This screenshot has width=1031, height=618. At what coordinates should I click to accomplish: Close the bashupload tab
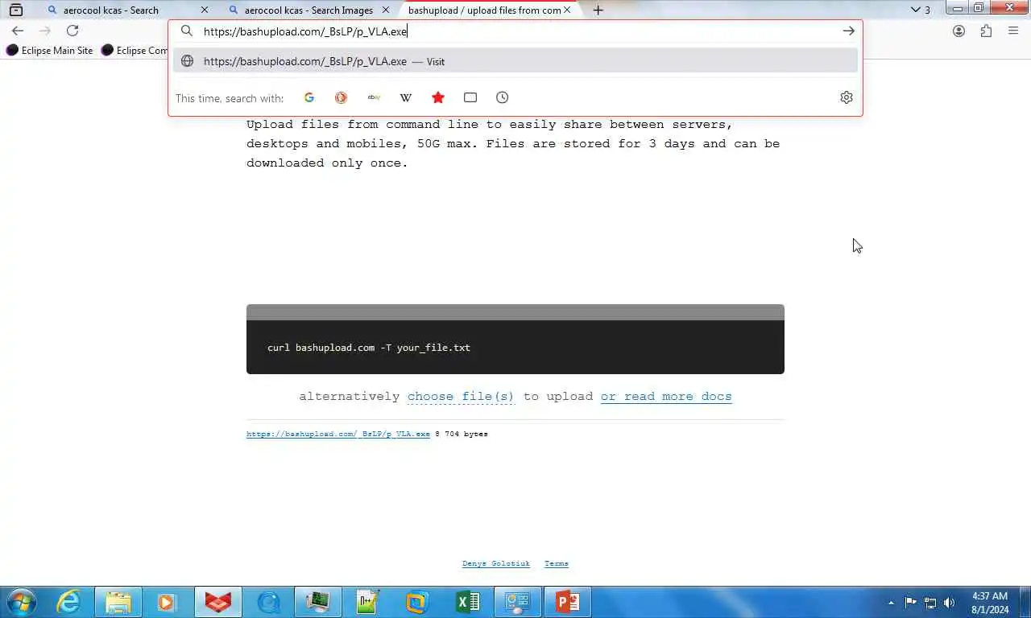pyautogui.click(x=567, y=10)
